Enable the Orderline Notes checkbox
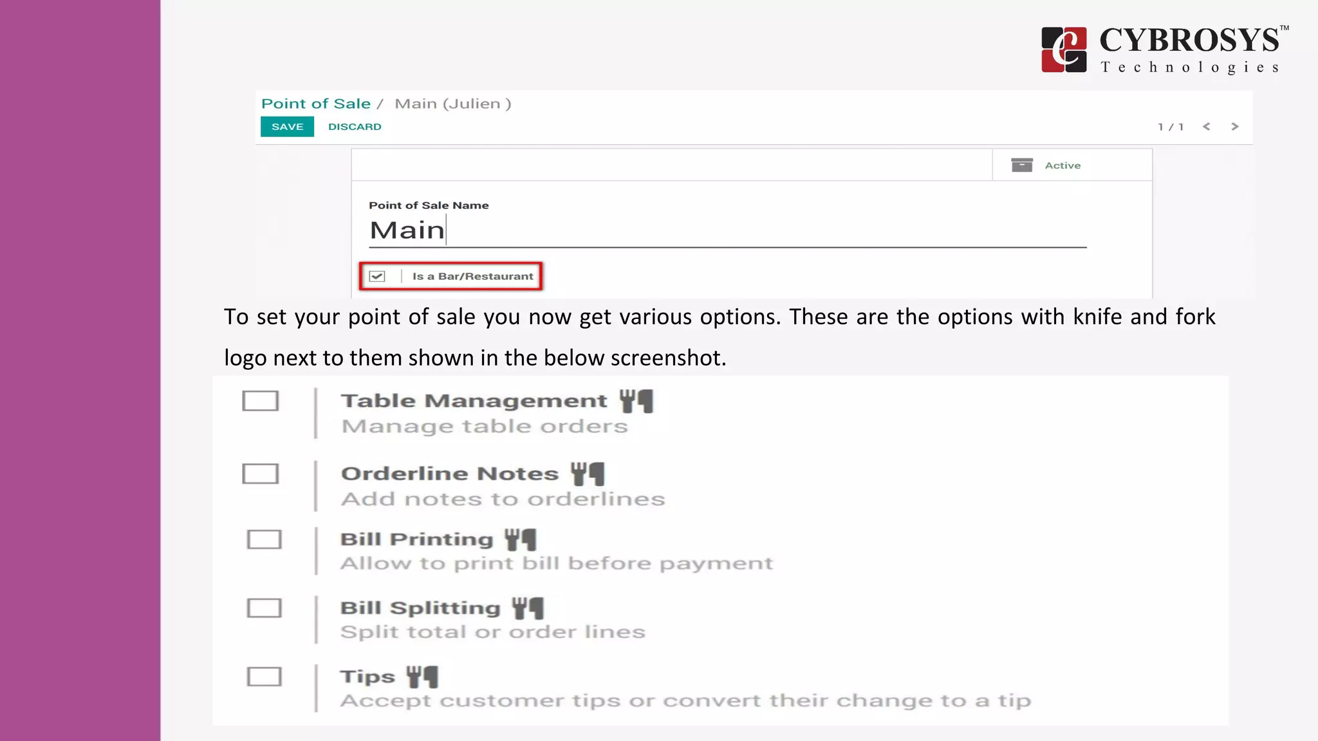 (261, 474)
